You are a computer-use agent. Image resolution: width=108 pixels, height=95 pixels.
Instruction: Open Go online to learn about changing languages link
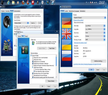[x=87, y=64]
